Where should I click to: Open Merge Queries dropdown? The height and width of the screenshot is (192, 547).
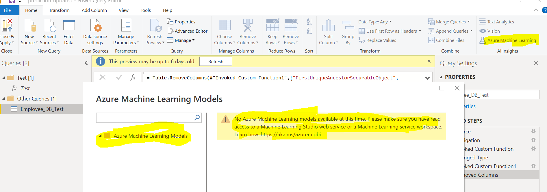[x=449, y=22]
